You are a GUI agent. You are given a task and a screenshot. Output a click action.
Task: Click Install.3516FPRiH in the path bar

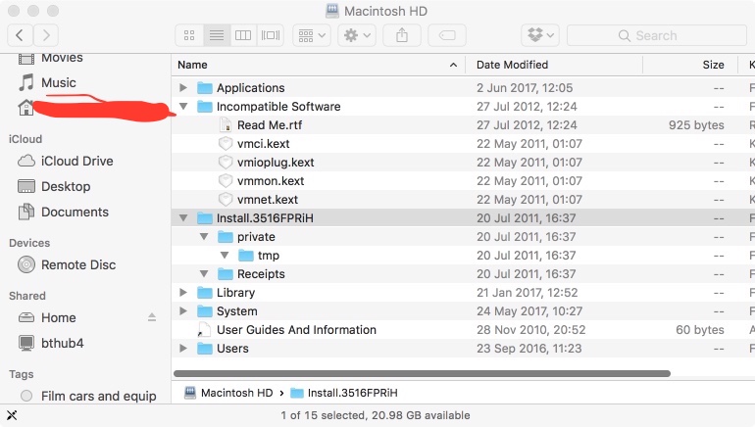[344, 393]
